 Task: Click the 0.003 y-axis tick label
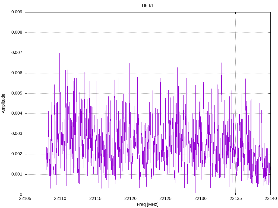(17, 134)
